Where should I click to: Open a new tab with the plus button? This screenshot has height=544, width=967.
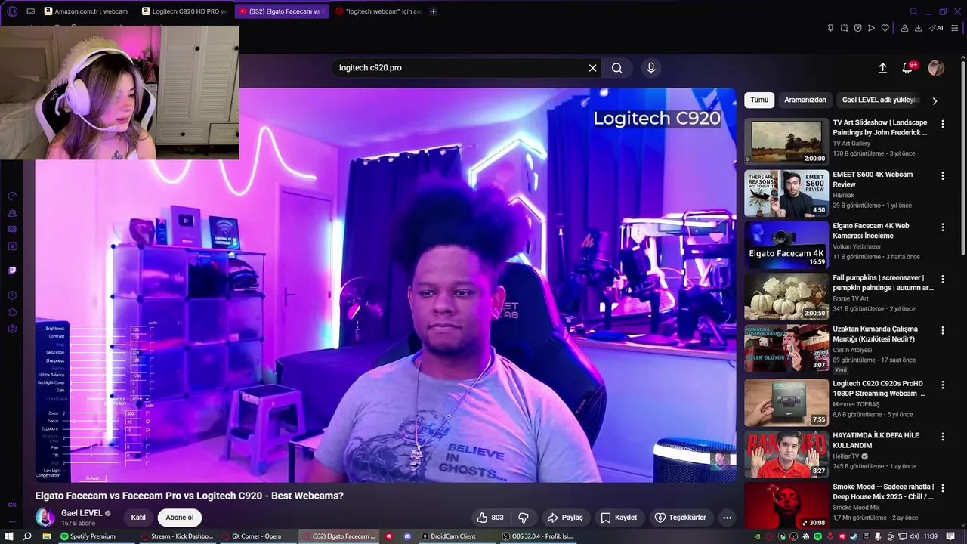click(433, 11)
